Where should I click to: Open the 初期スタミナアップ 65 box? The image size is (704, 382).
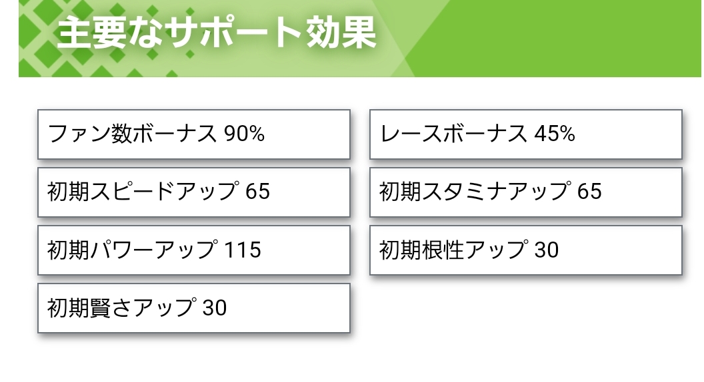[525, 192]
